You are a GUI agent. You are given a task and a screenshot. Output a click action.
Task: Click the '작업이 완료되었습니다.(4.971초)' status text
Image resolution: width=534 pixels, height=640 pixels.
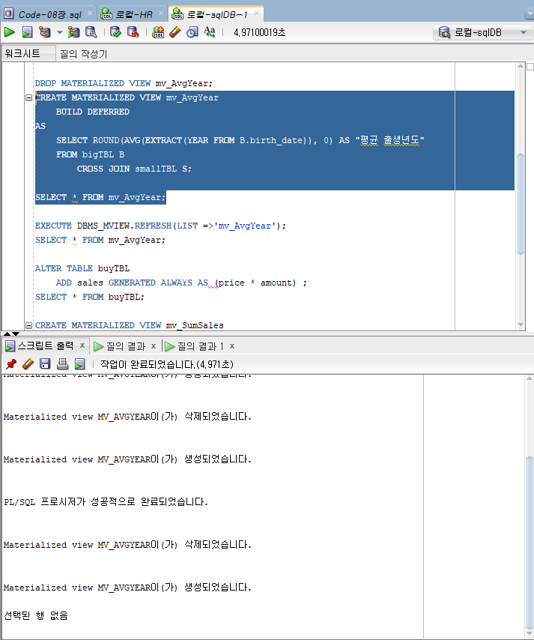[167, 364]
